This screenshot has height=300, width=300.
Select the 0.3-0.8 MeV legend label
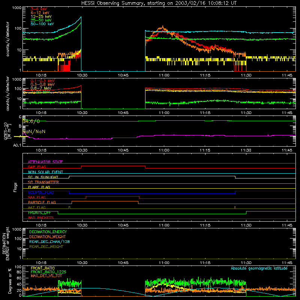coord(43,84)
